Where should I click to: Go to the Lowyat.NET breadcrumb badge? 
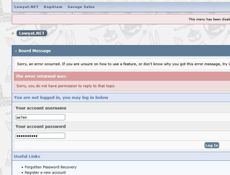coord(32,34)
